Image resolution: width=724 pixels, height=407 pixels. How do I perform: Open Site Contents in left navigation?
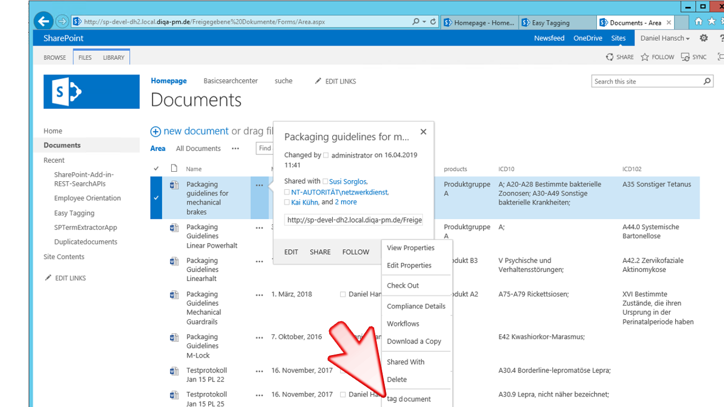point(64,256)
